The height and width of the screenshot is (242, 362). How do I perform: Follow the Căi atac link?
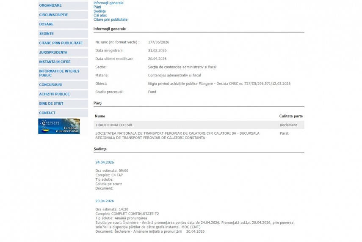[x=100, y=15]
